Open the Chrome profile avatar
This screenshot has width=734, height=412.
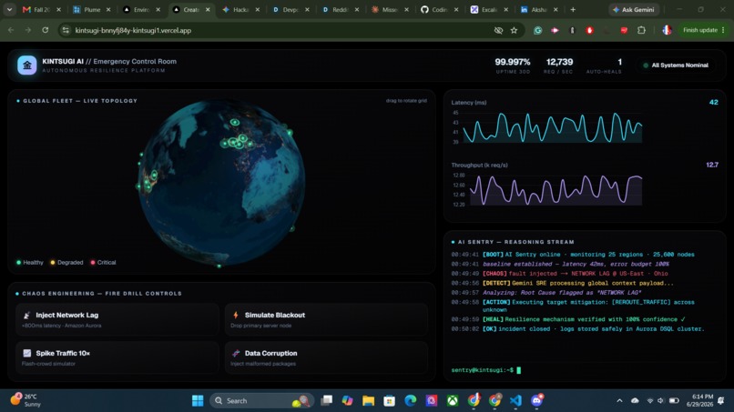(x=667, y=30)
